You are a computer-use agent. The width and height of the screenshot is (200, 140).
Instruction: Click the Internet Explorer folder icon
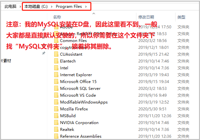[x=56, y=75]
